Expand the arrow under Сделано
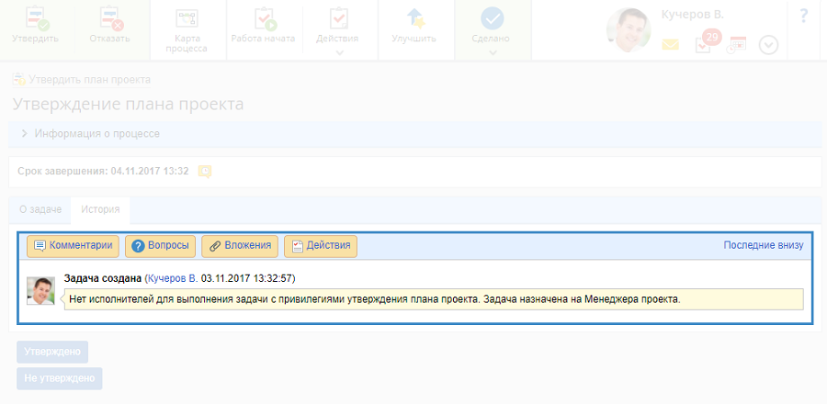 point(493,52)
